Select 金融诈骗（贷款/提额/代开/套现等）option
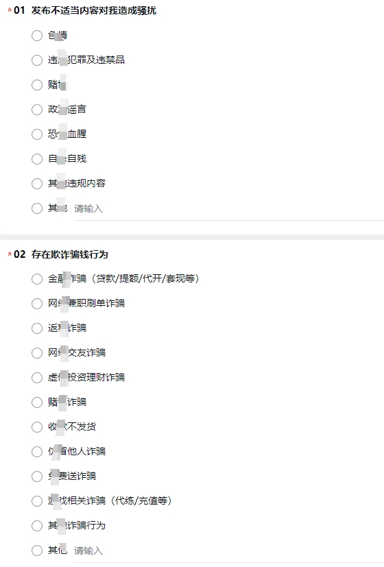This screenshot has width=384, height=567. (37, 279)
